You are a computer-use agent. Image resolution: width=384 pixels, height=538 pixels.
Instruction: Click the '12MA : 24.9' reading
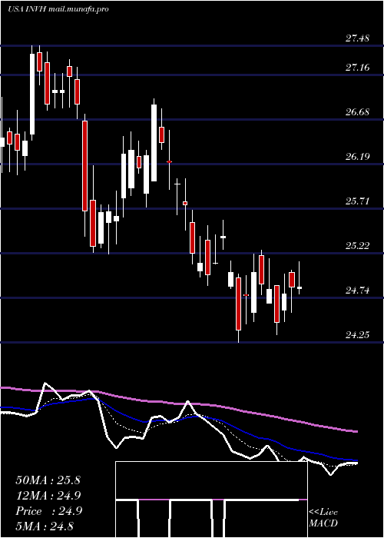(48, 496)
